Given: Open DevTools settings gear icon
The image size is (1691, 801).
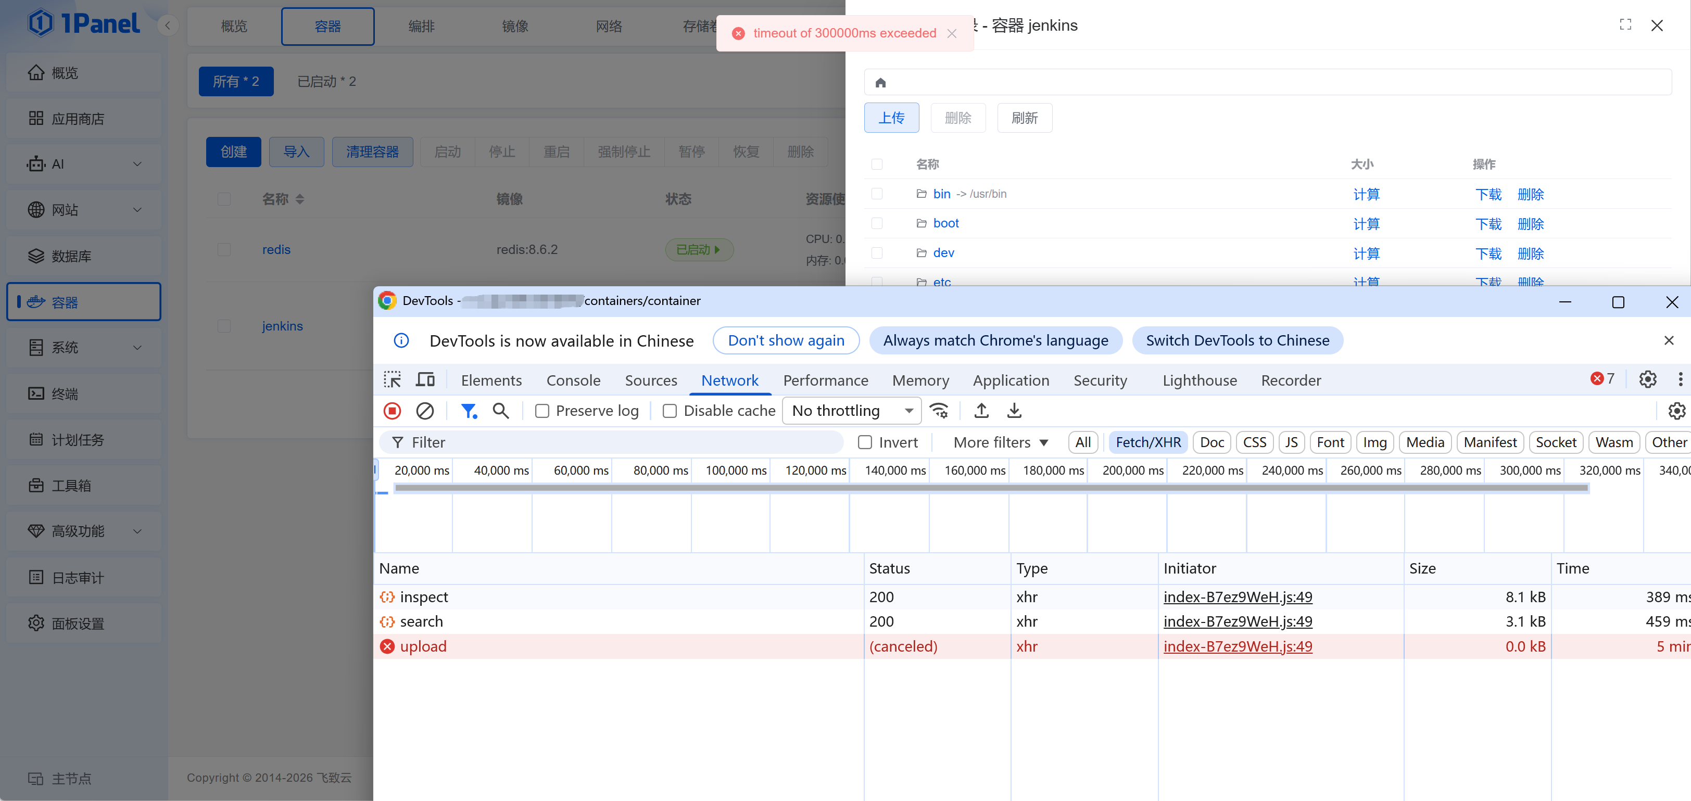Looking at the screenshot, I should click(1647, 379).
